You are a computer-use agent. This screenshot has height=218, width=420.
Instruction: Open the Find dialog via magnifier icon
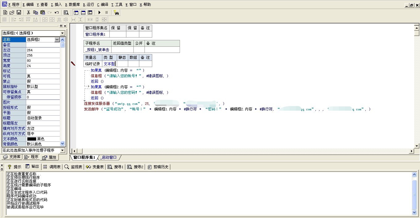[x=66, y=12]
